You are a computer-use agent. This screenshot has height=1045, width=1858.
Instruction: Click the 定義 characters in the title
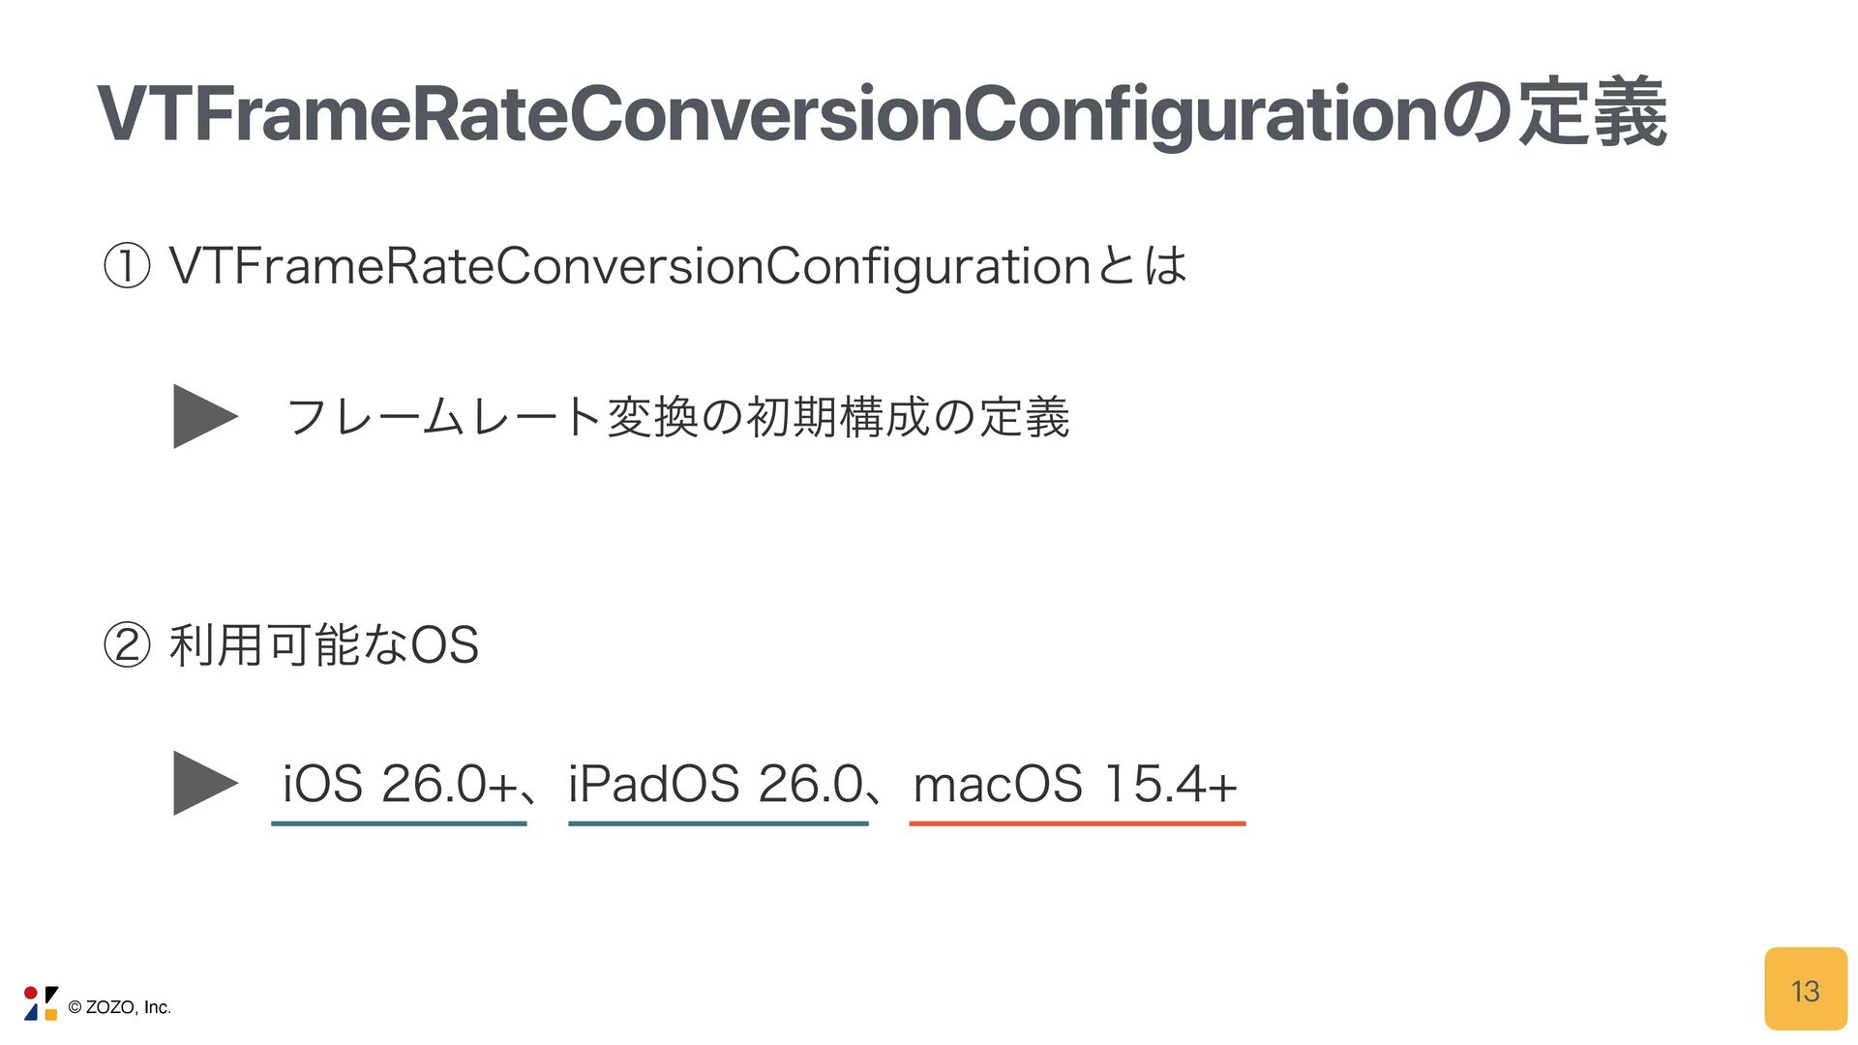coord(1592,113)
